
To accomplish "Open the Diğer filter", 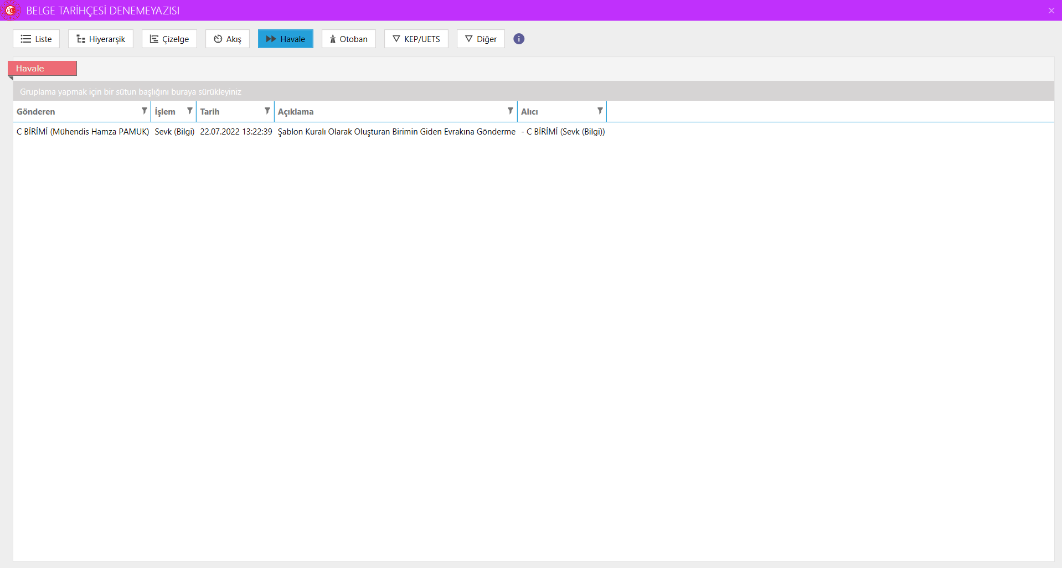I will tap(481, 39).
